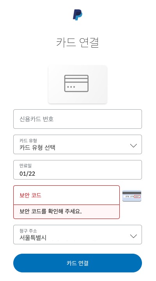This screenshot has height=281, width=156.
Task: Open the 서울특별시 billing address selection
Action: tap(78, 235)
